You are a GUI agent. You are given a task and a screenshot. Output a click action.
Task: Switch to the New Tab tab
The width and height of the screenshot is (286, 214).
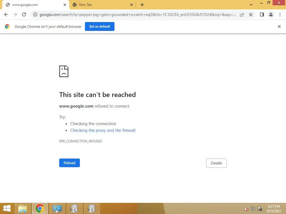click(x=102, y=5)
